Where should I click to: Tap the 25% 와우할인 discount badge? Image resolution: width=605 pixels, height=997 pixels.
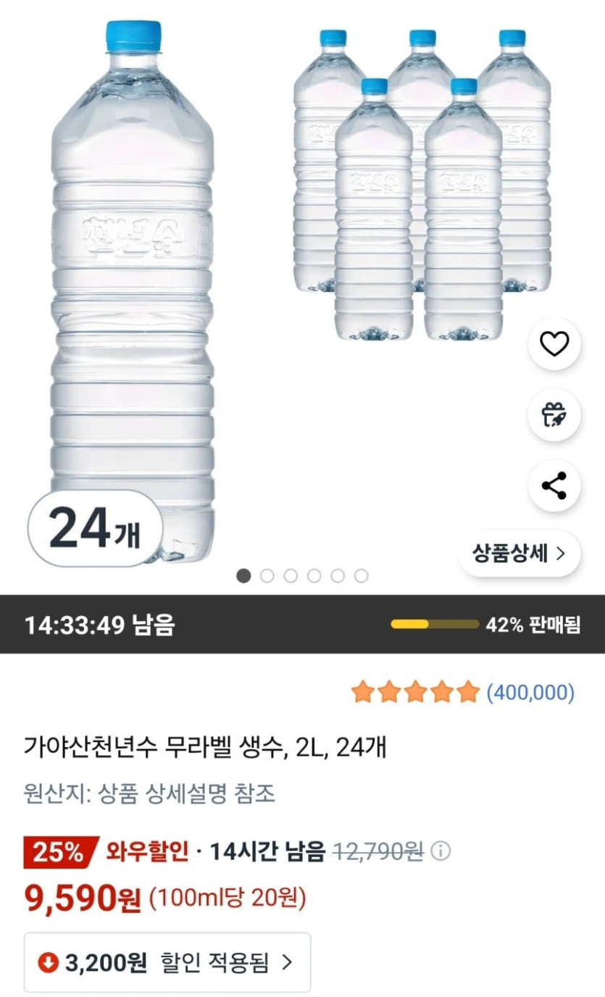[x=61, y=852]
